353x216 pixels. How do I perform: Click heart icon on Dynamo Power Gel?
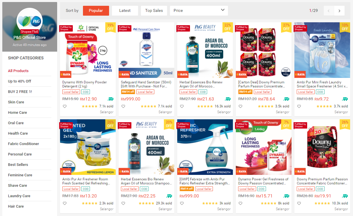(x=240, y=203)
